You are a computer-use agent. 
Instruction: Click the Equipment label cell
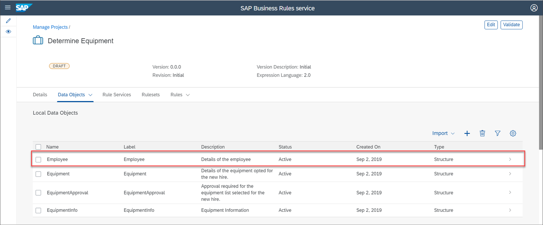coord(135,174)
